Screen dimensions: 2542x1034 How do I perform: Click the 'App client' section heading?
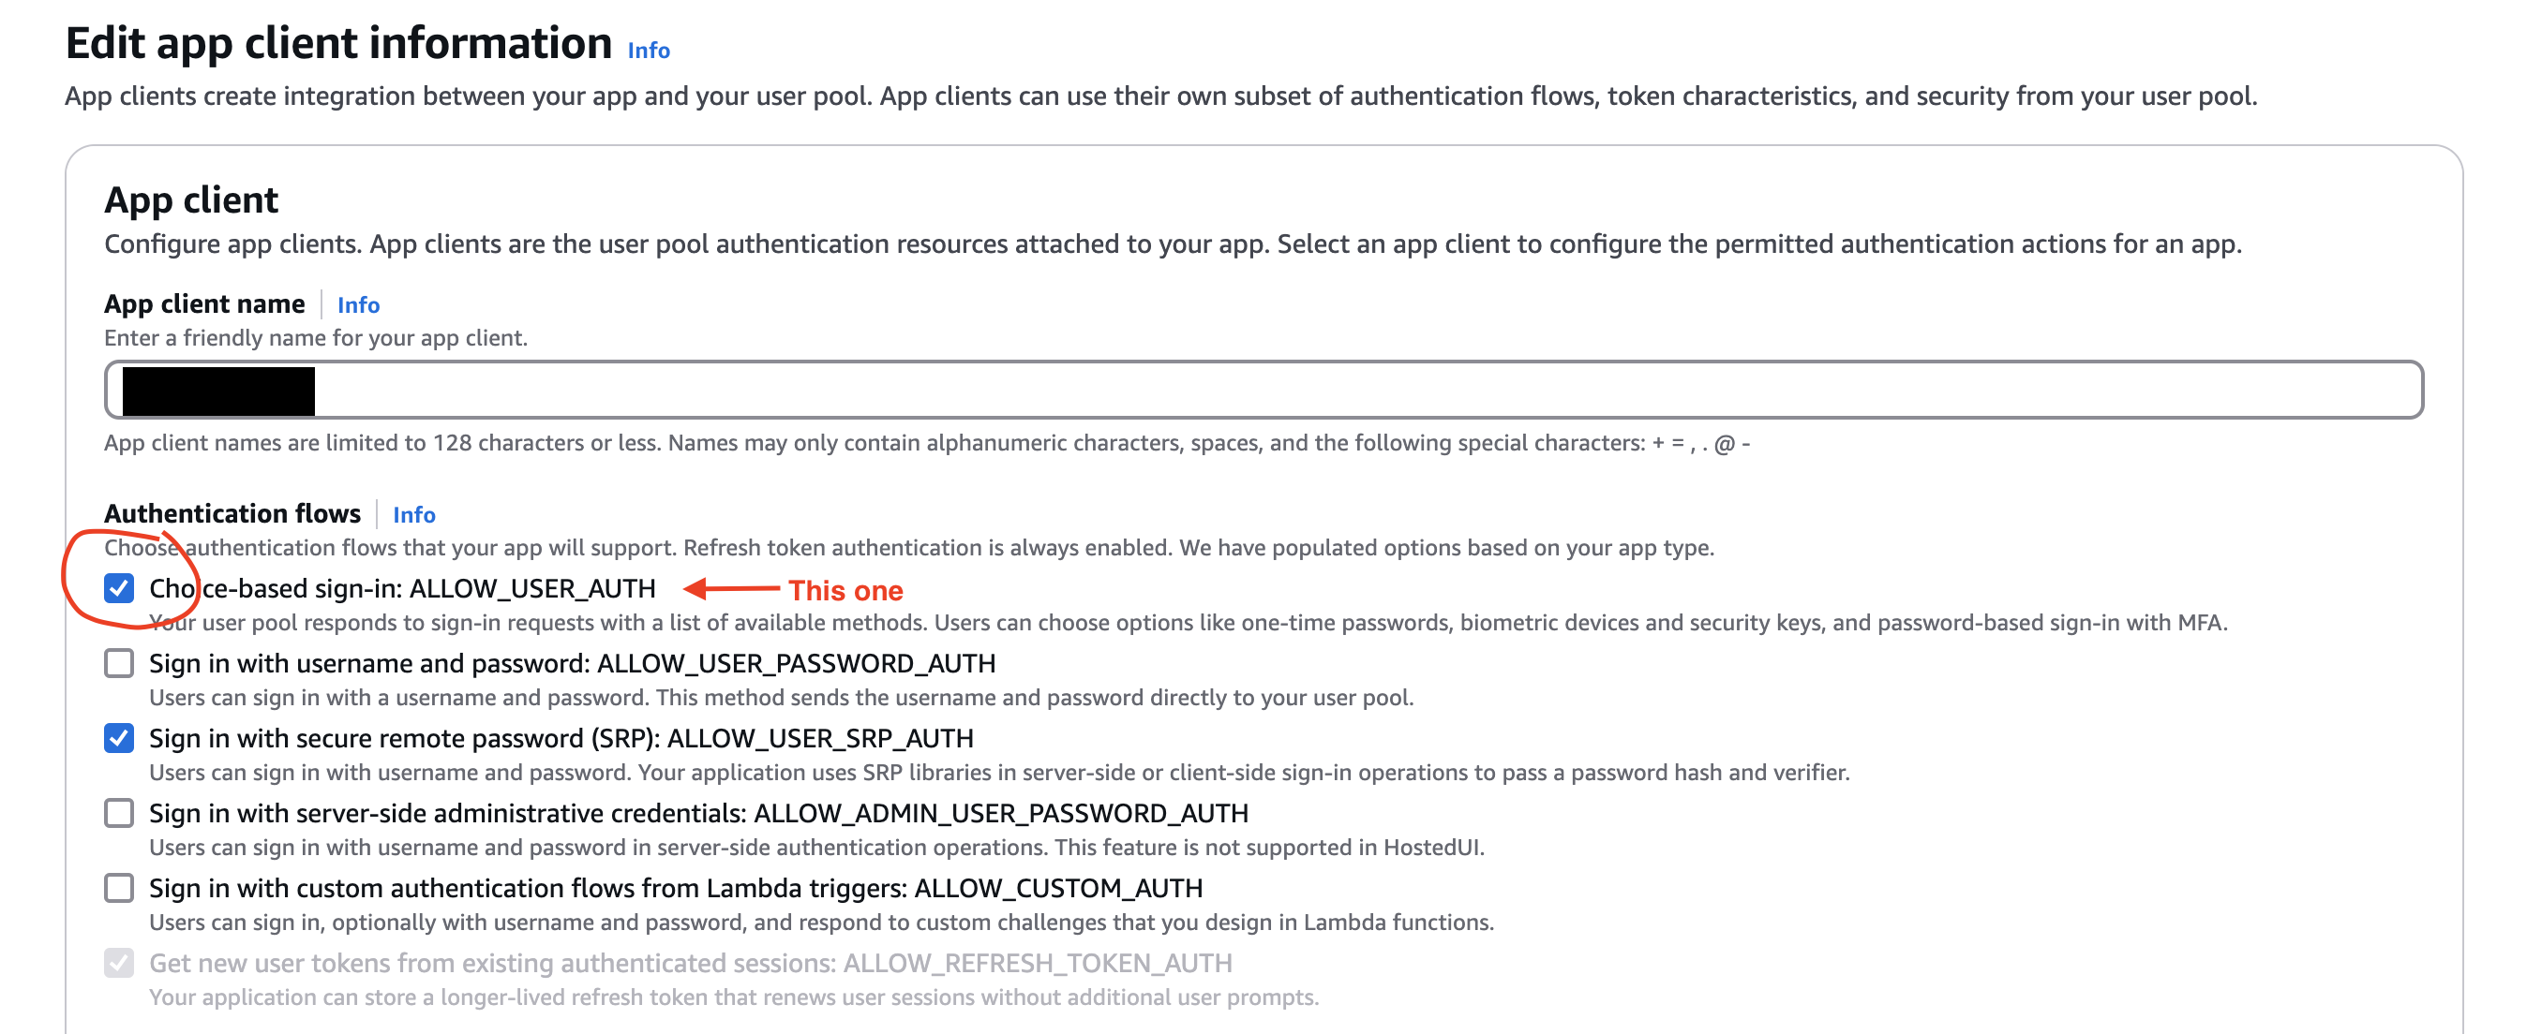[191, 200]
